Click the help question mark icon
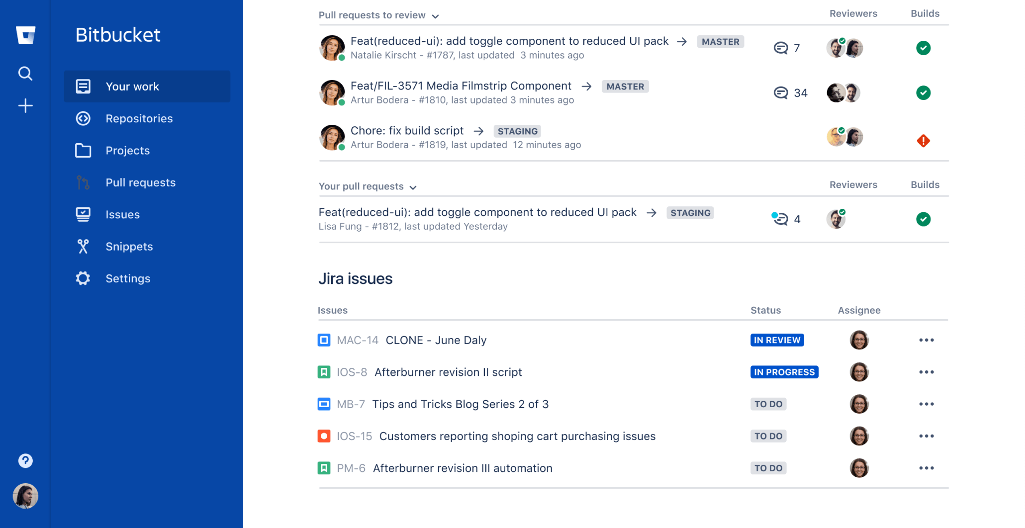Screen dimensions: 1025x528 point(25,460)
